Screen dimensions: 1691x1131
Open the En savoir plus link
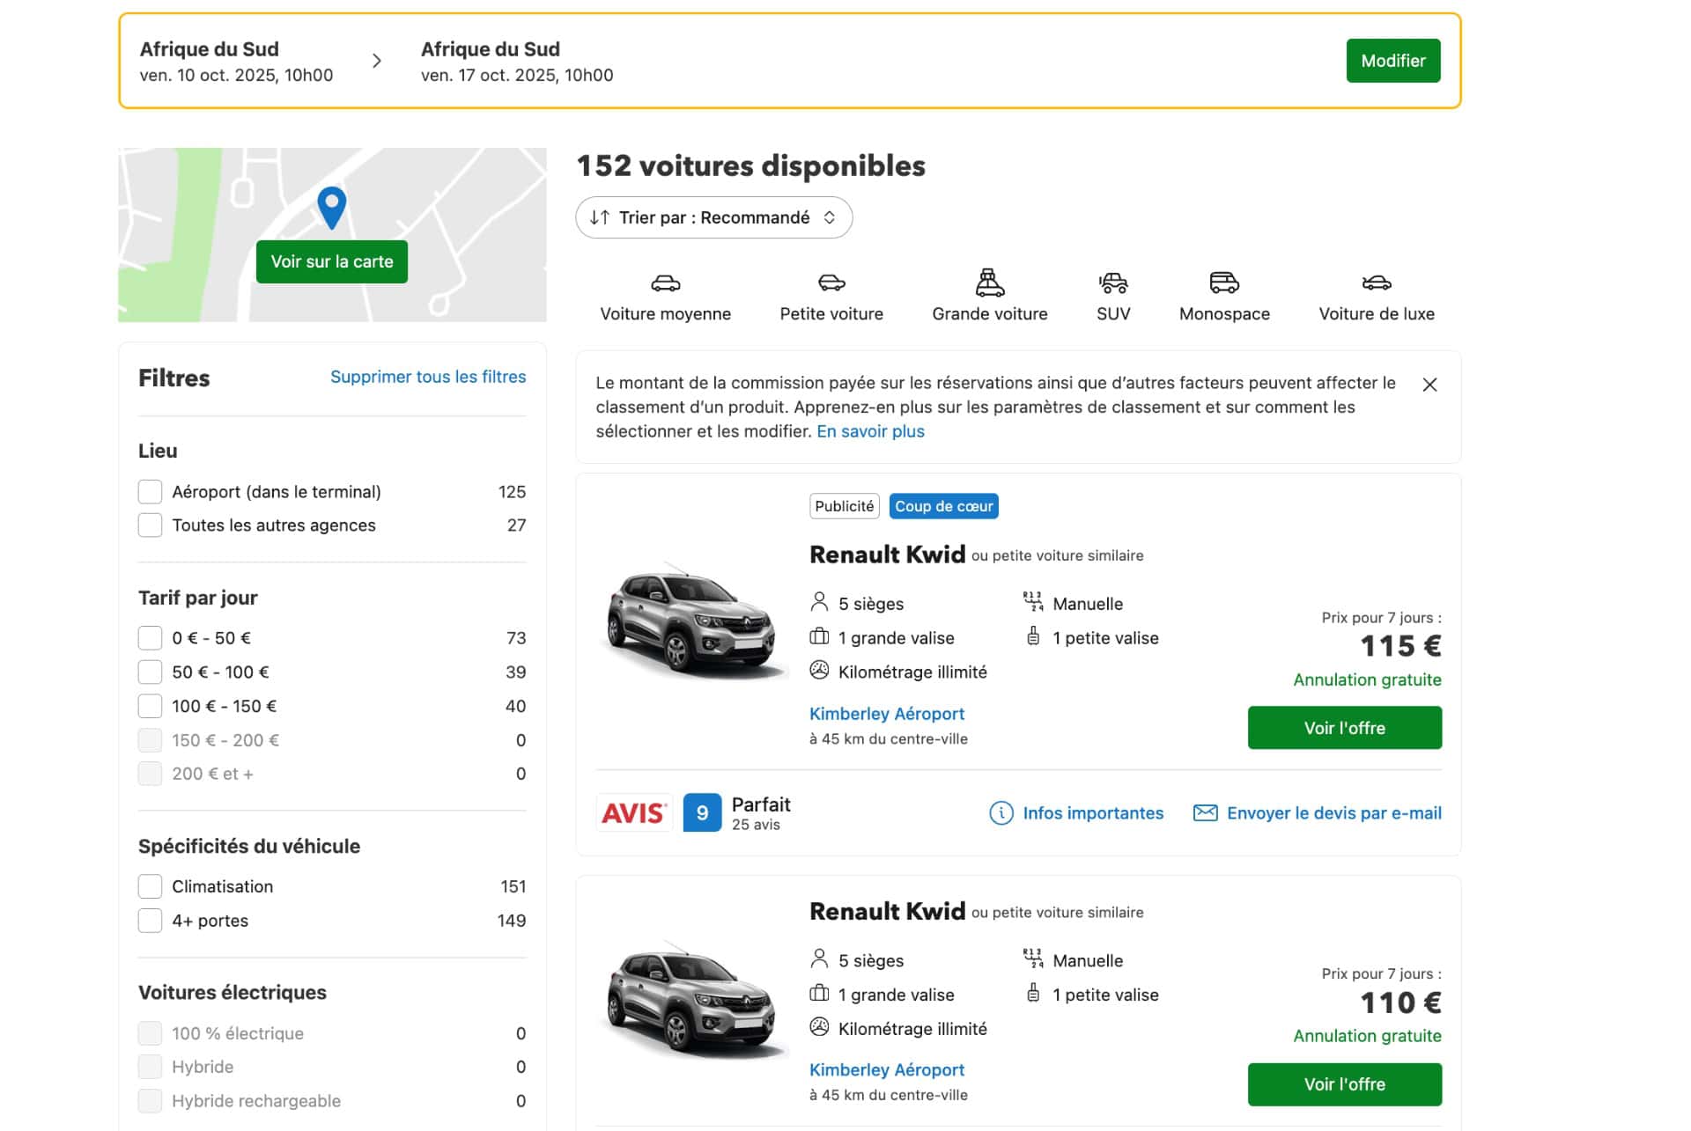click(870, 431)
